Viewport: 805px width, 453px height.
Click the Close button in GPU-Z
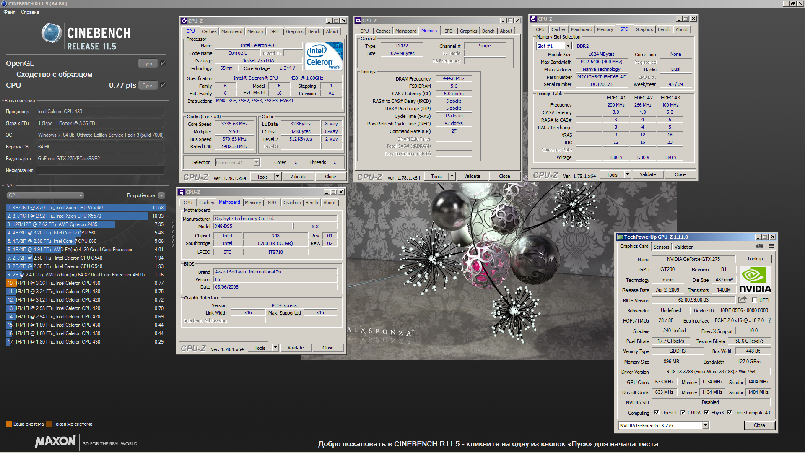(x=759, y=425)
